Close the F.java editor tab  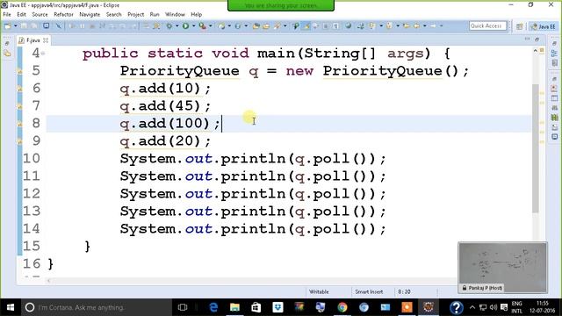[x=46, y=40]
